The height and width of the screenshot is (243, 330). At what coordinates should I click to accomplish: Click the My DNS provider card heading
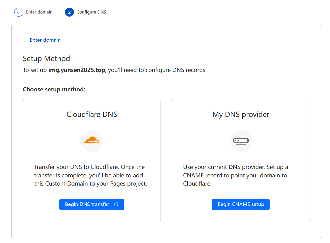[241, 114]
